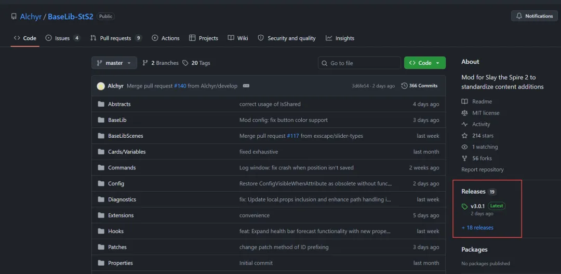Viewport: 561px width, 274px height.
Task: Click the Commands folder icon
Action: point(101,168)
